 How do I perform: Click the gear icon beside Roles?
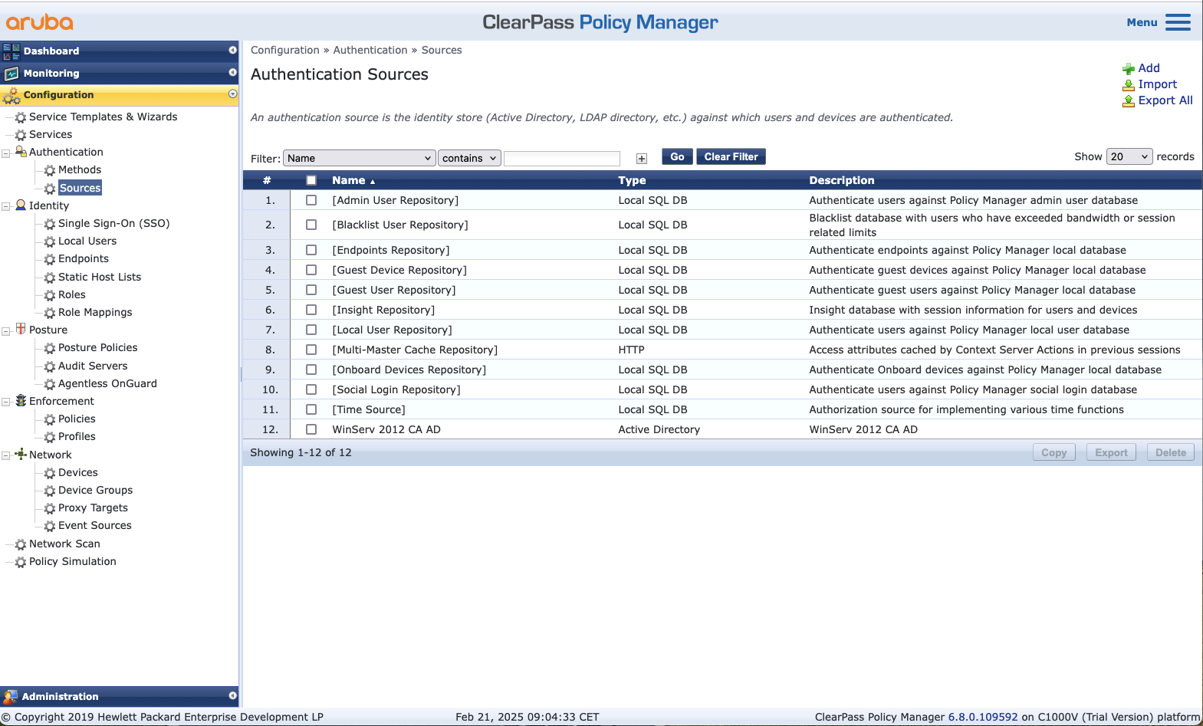[x=50, y=295]
